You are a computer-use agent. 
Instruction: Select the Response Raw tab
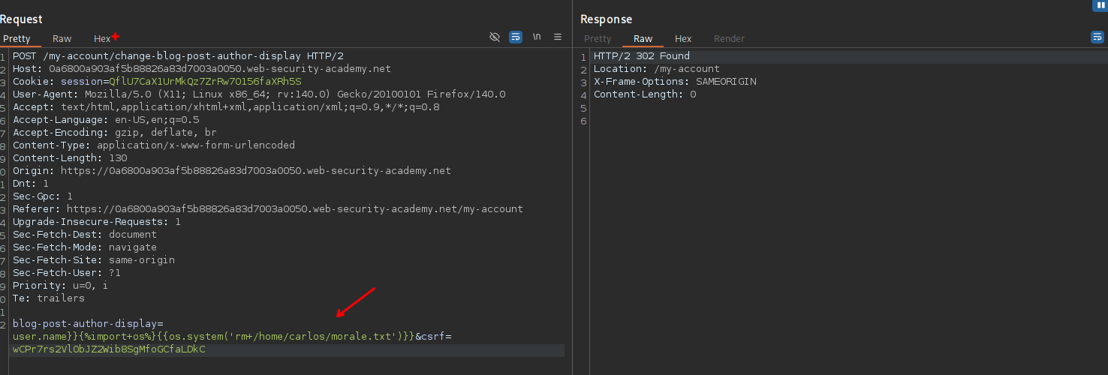point(643,38)
